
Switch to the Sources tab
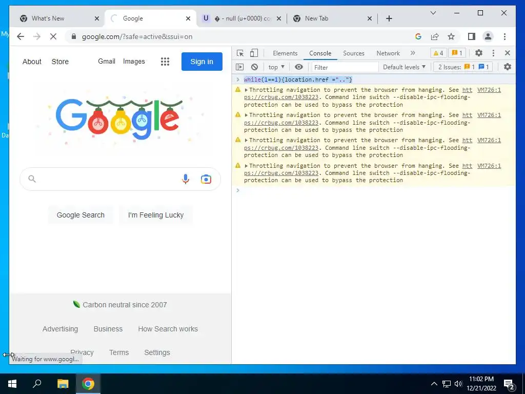[x=354, y=53]
